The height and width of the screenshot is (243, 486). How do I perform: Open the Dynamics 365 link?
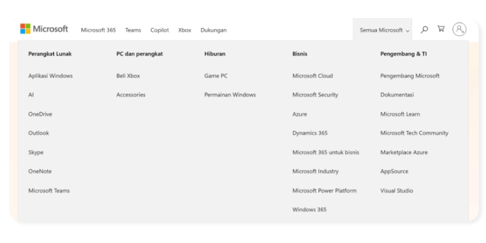310,133
